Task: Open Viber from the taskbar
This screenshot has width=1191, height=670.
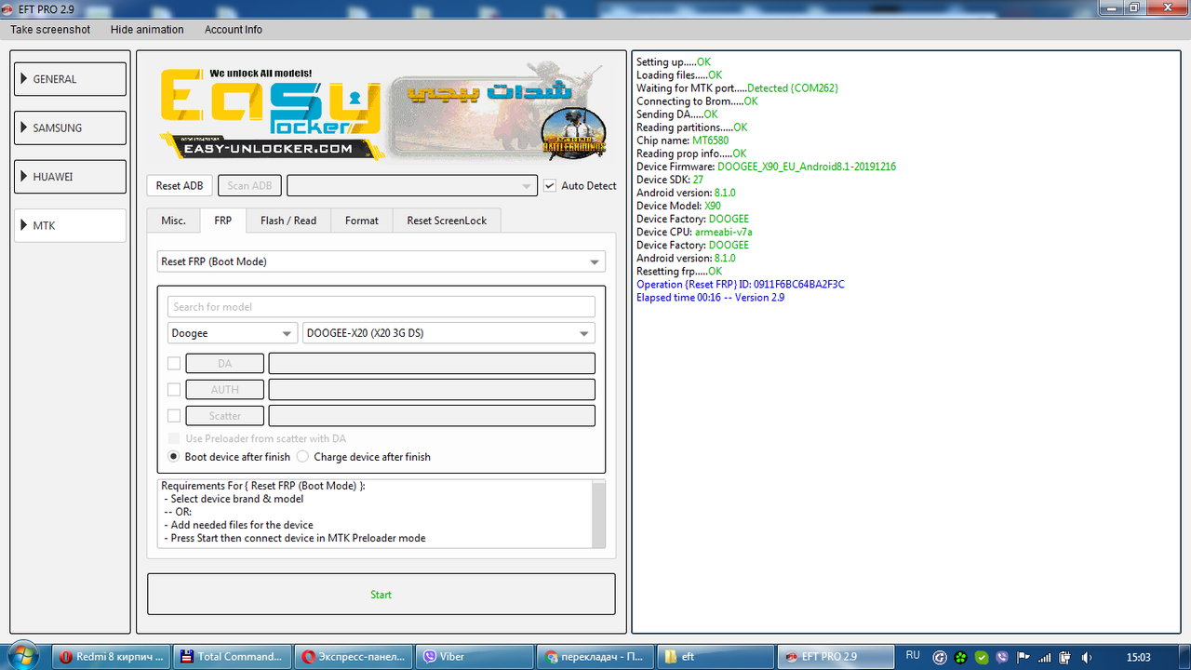Action: pyautogui.click(x=475, y=656)
